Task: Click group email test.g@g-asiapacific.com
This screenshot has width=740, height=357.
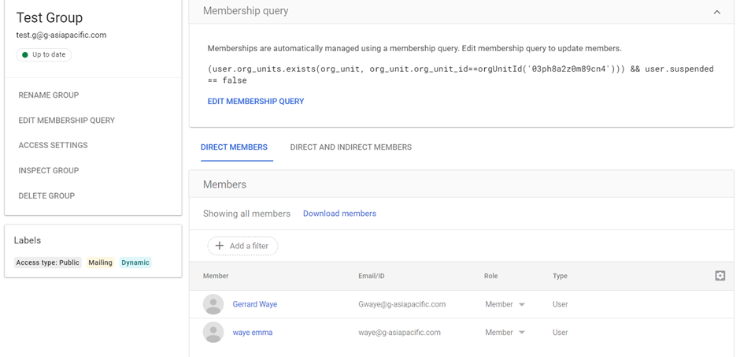Action: 61,35
